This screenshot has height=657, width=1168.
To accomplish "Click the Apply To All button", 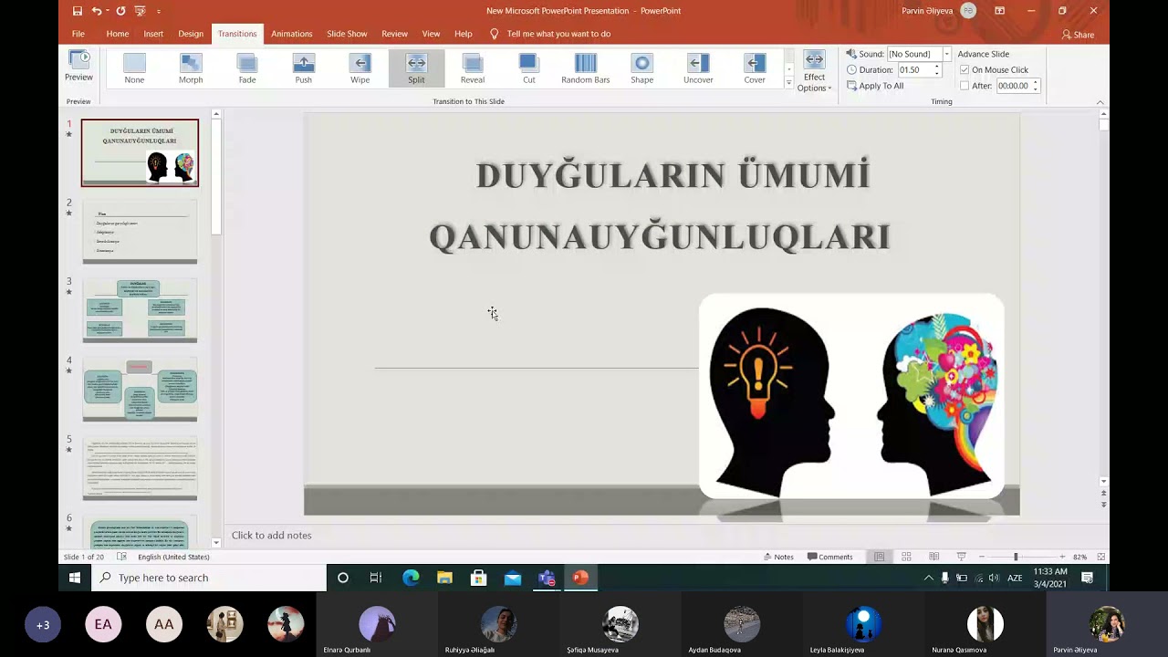I will [x=876, y=86].
